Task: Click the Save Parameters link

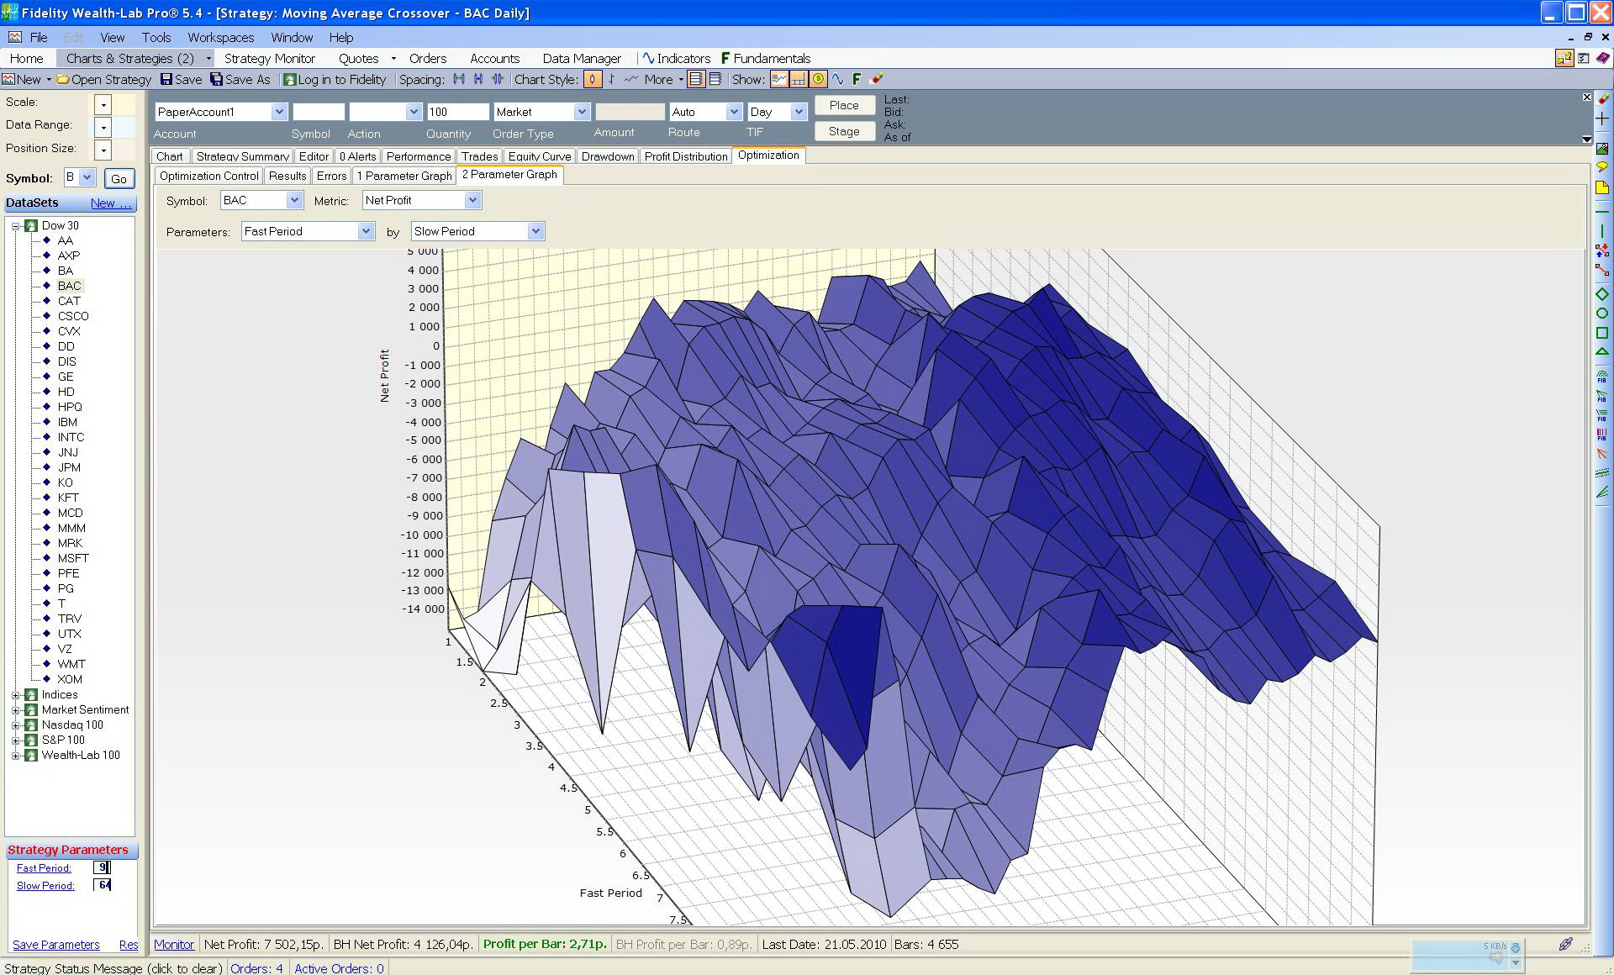Action: 56,945
